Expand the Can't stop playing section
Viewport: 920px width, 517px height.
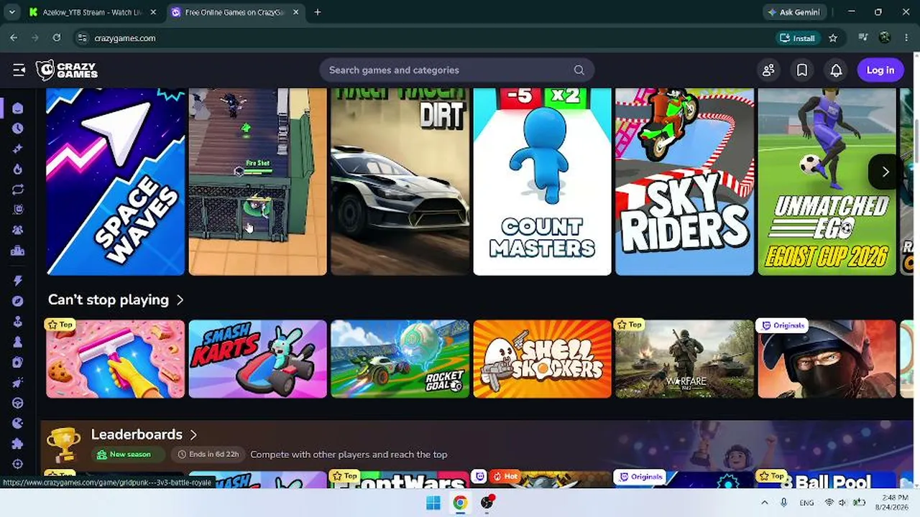tap(180, 300)
